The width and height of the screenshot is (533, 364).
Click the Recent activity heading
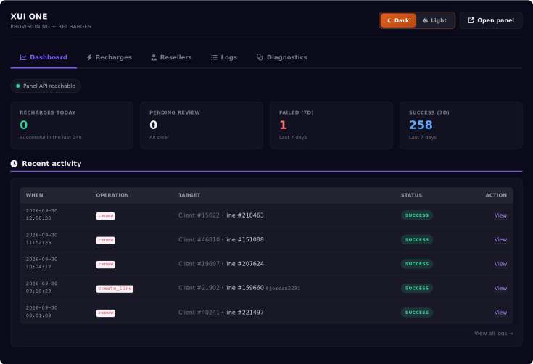51,164
